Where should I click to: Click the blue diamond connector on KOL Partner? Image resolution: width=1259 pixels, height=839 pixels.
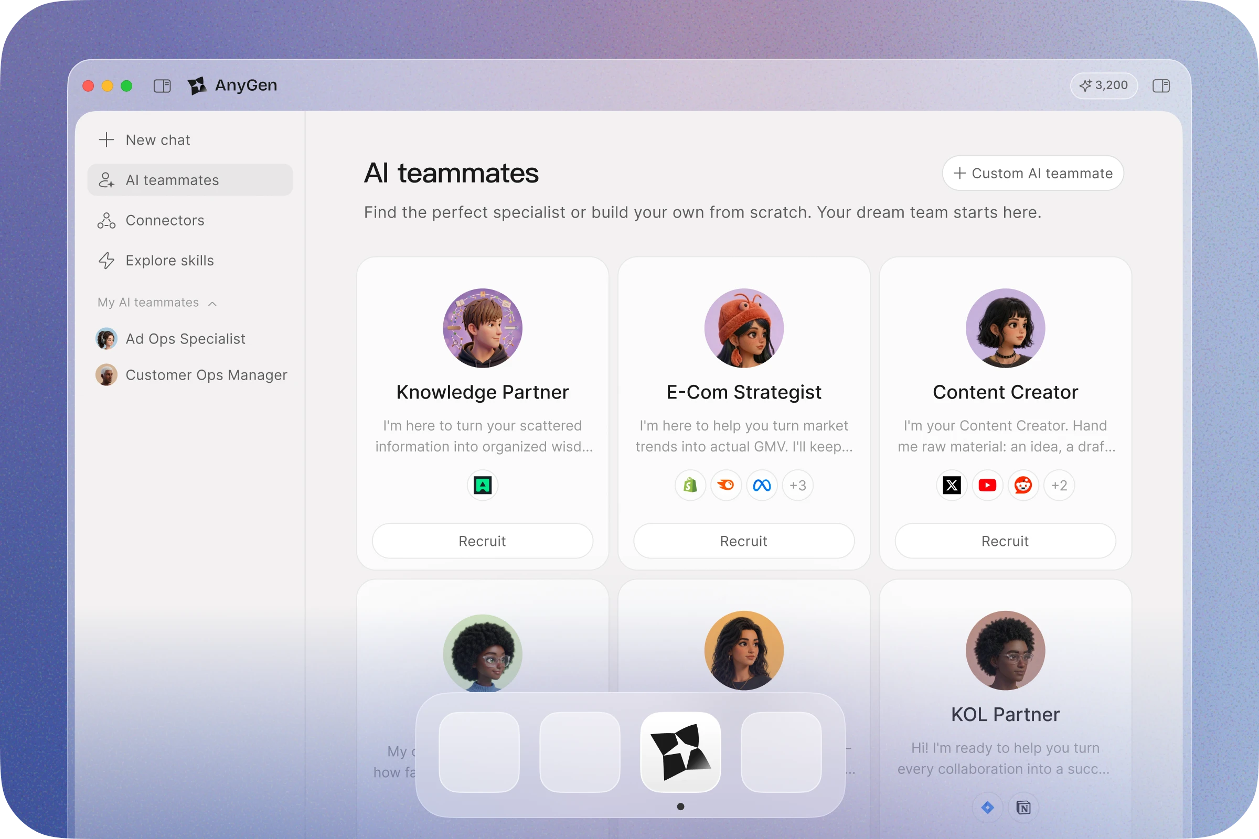click(987, 808)
